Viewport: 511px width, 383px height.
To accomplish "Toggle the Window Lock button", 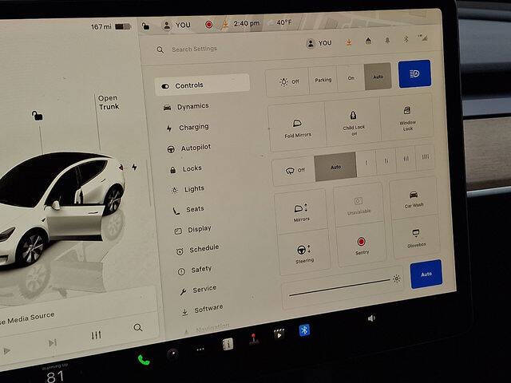I will (407, 118).
